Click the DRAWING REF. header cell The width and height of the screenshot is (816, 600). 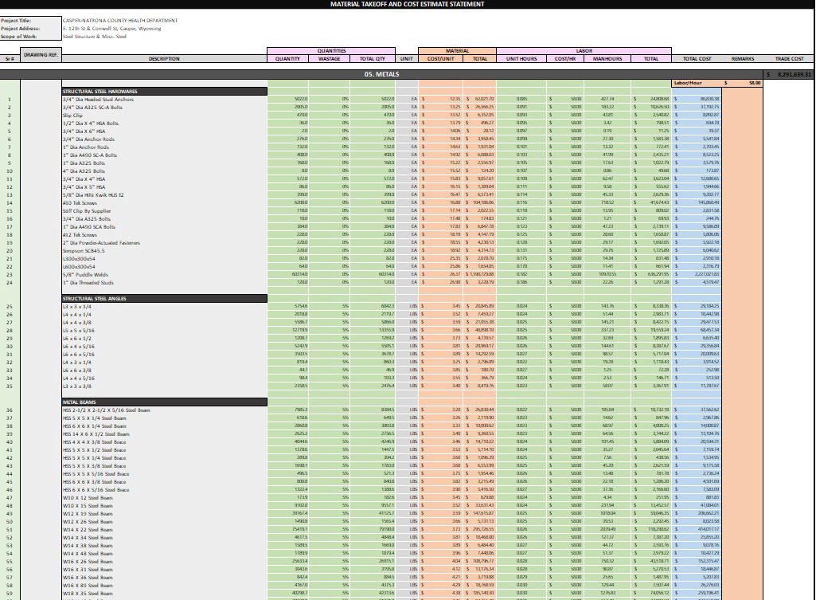pyautogui.click(x=41, y=55)
